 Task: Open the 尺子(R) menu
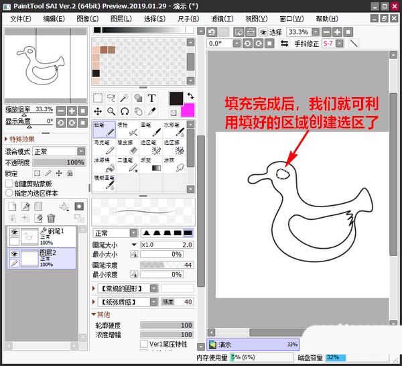click(x=188, y=19)
